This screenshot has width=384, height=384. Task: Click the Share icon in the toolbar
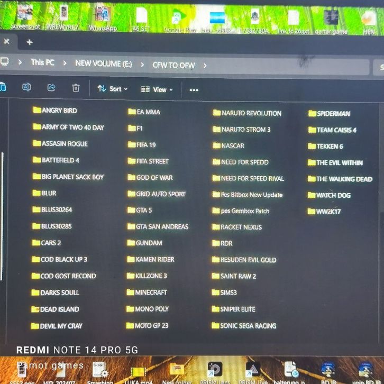[51, 88]
